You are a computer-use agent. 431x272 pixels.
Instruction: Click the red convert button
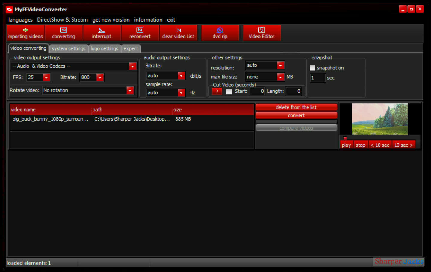tap(297, 116)
